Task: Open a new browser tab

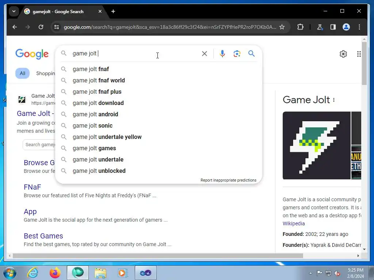Action: pyautogui.click(x=113, y=11)
